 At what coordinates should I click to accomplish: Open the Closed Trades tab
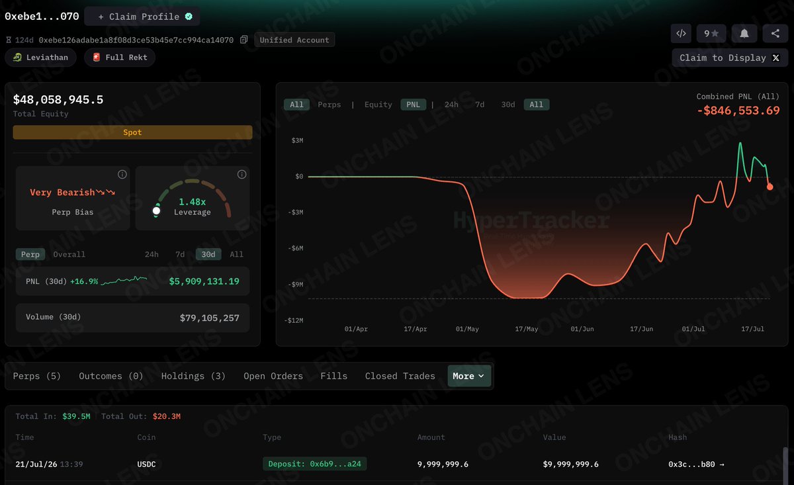[x=400, y=376]
